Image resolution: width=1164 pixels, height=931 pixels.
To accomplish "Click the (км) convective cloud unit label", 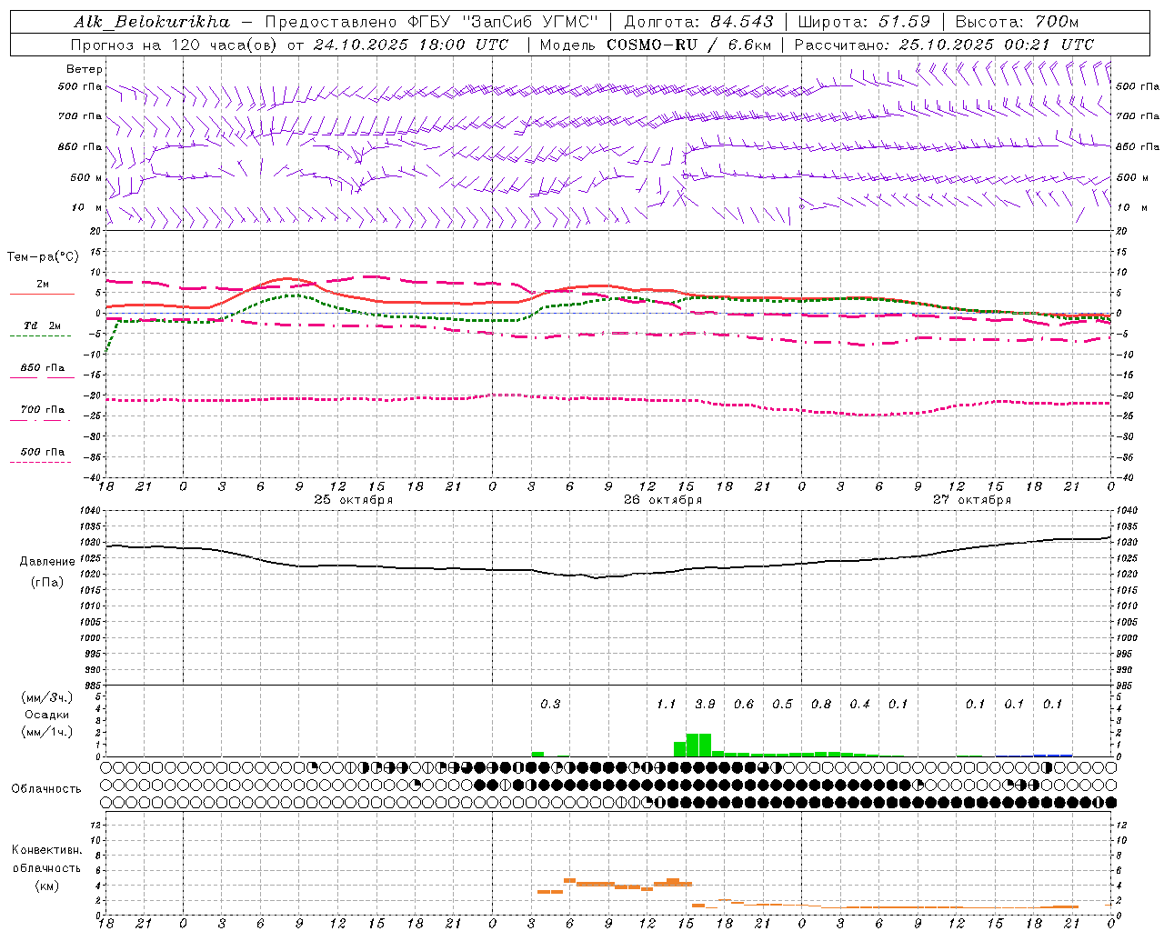I will click(46, 886).
